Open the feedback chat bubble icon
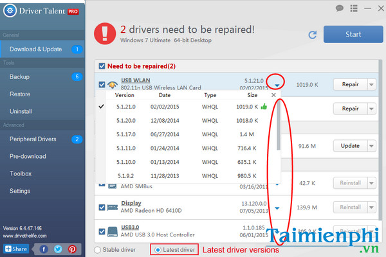The width and height of the screenshot is (386, 257). (340, 8)
